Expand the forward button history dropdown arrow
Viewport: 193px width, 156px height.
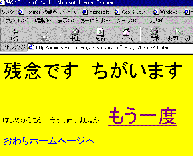tap(60, 34)
